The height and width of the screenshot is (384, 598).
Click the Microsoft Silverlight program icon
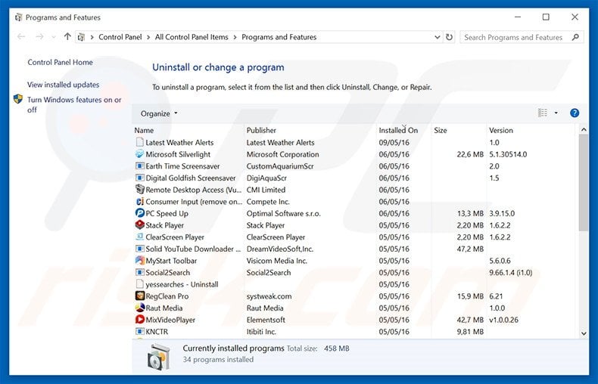click(139, 154)
